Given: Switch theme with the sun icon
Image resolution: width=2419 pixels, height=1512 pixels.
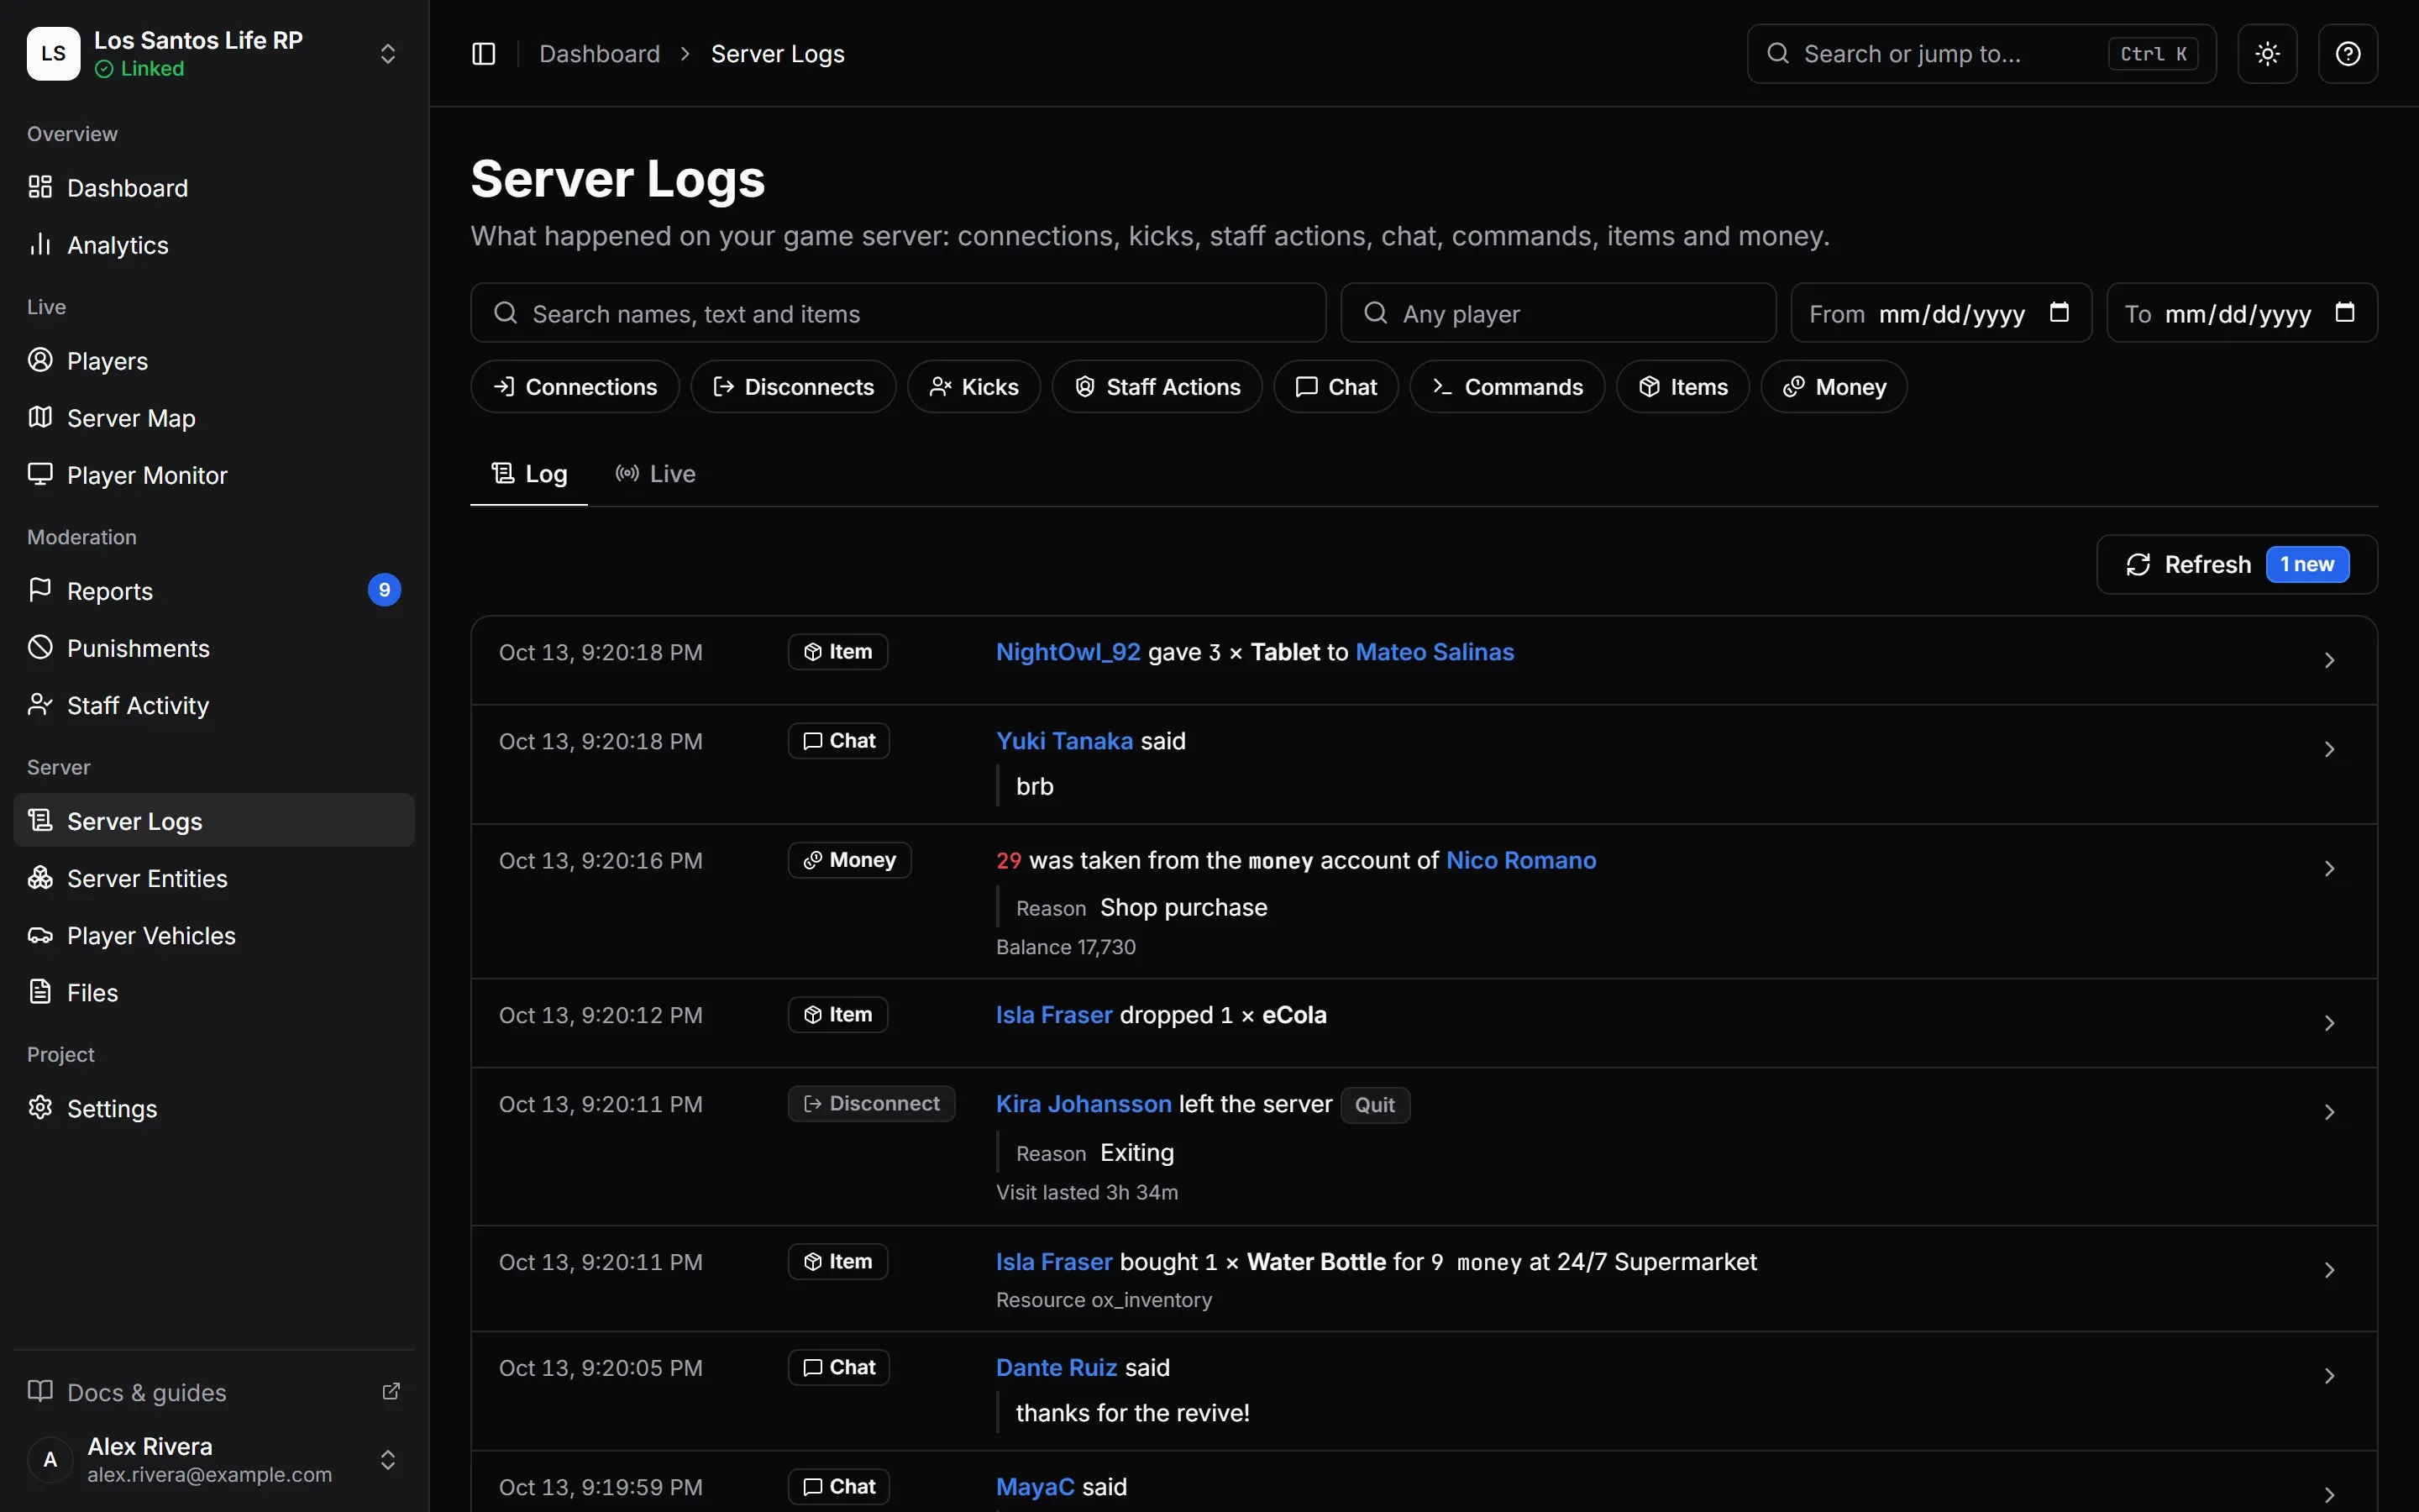Looking at the screenshot, I should coord(2267,54).
